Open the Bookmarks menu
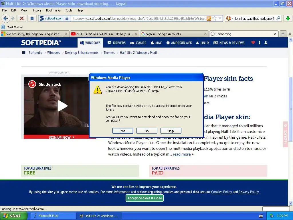This screenshot has height=220, width=293. pyautogui.click(x=53, y=10)
